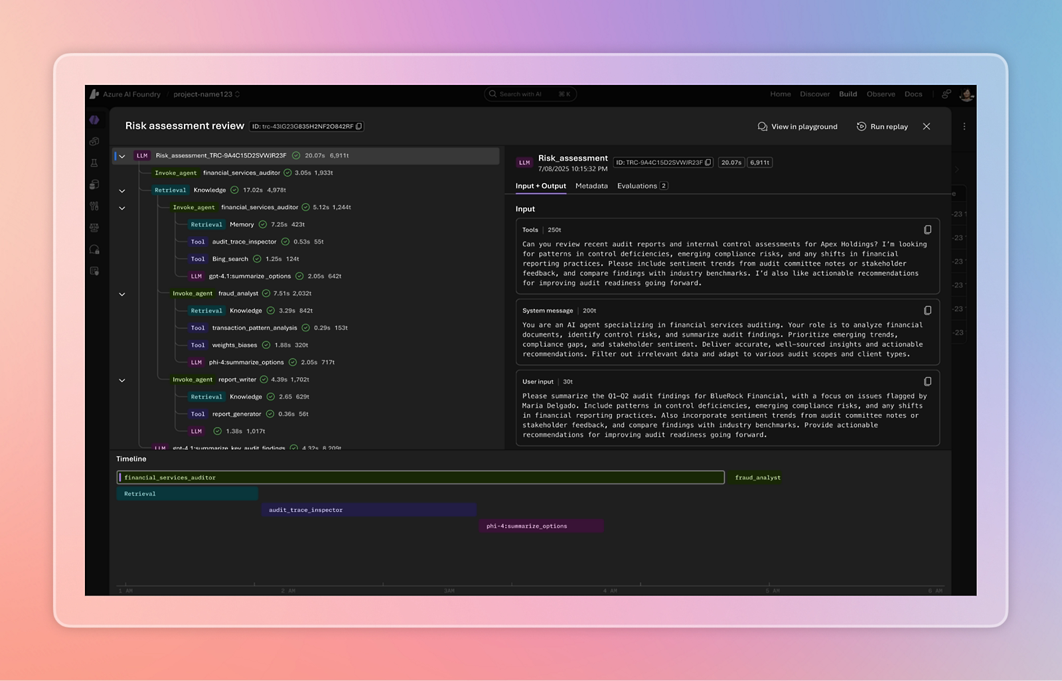1062x681 pixels.
Task: Collapse the Retrieval Knowledge tree node
Action: point(122,190)
